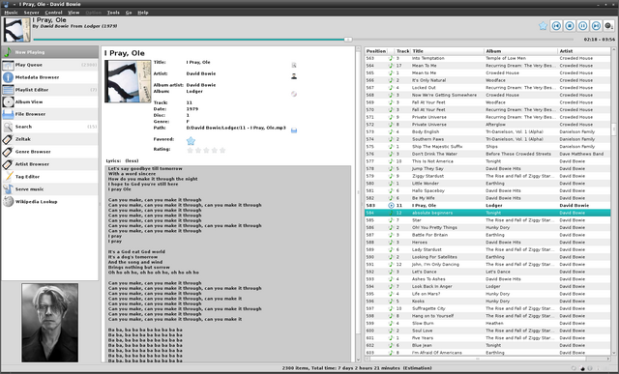Select 'Hallo Spaceboy' in the playlist
This screenshot has height=374, width=619.
tap(487, 190)
